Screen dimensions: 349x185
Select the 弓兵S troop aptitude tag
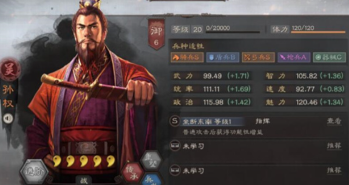pyautogui.click(x=258, y=57)
